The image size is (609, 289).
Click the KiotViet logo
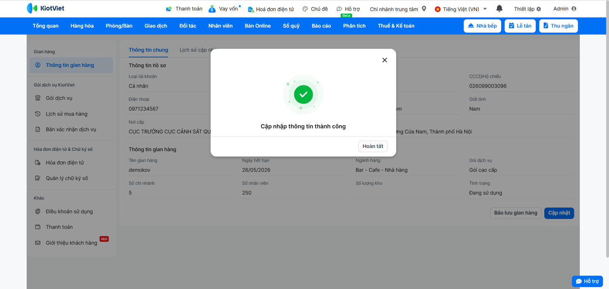click(45, 8)
